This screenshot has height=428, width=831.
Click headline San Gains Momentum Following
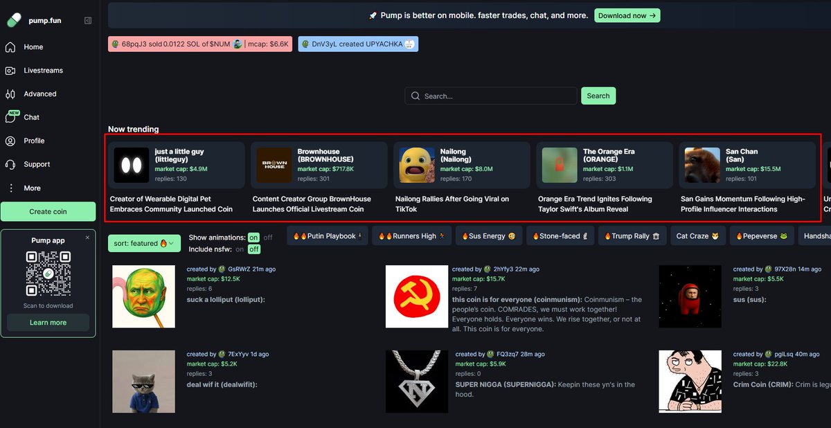point(743,204)
